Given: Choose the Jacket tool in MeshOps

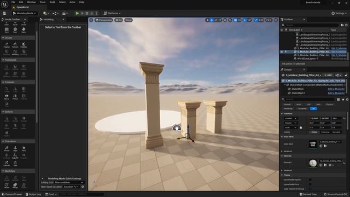Looking at the screenshot, I should (7, 186).
